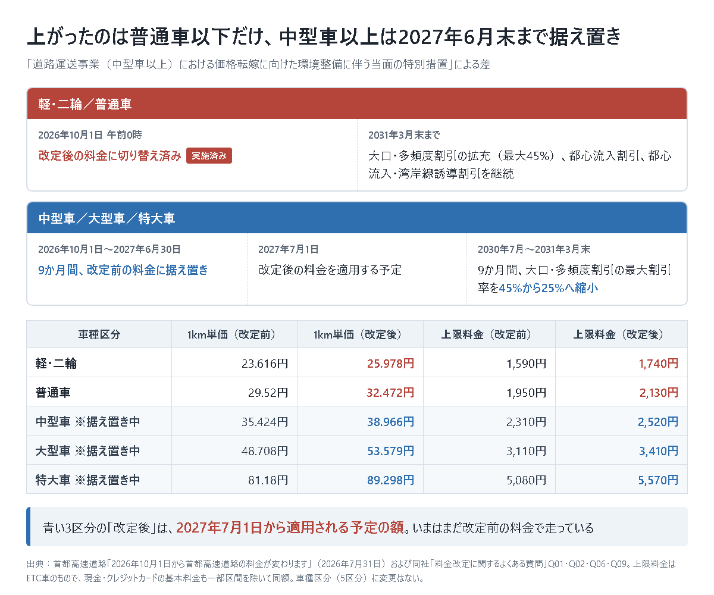Click the period 2026年10月1日～2027年6月30日
This screenshot has height=595, width=714.
point(109,249)
